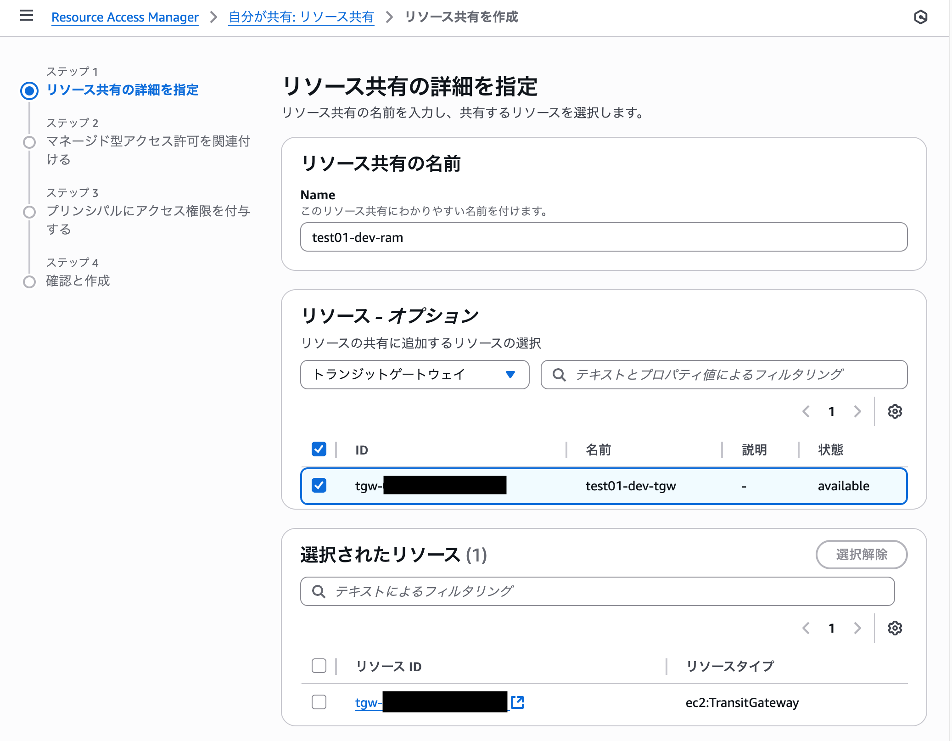Uncheck the test01-dev-tgw resource row
This screenshot has width=952, height=741.
click(x=319, y=485)
